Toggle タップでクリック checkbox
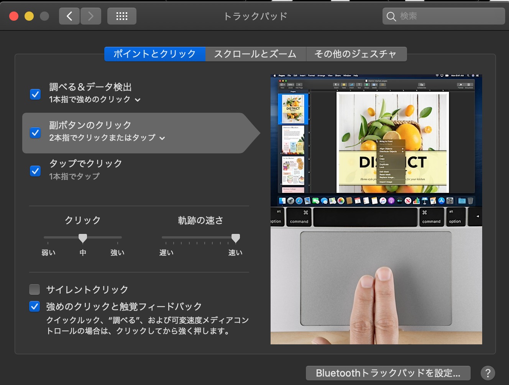The height and width of the screenshot is (385, 509). pyautogui.click(x=35, y=171)
